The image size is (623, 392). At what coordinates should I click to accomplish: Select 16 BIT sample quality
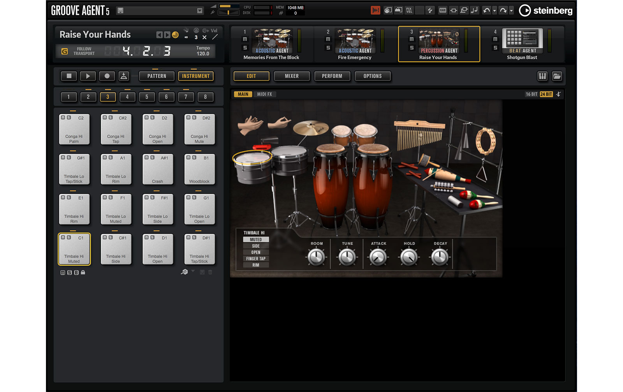[531, 94]
